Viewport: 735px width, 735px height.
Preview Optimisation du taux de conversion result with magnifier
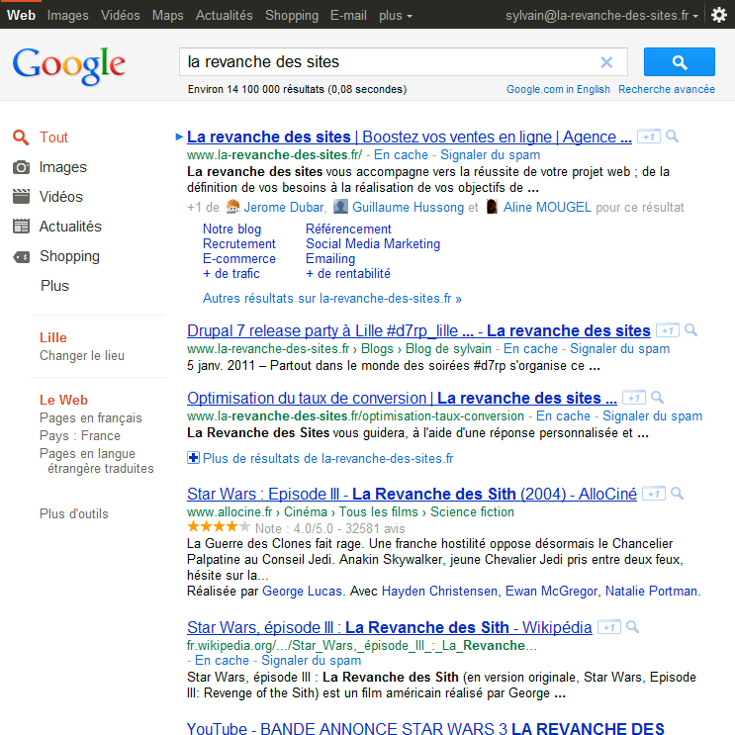[657, 398]
